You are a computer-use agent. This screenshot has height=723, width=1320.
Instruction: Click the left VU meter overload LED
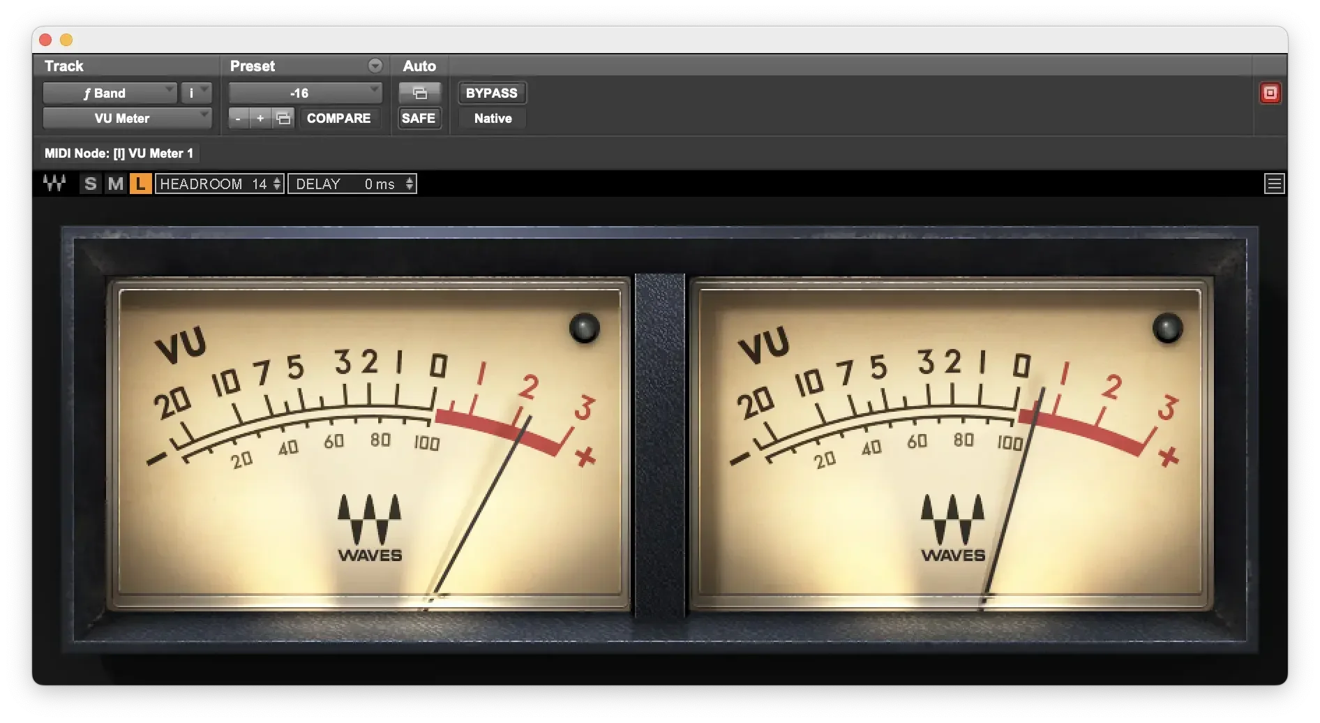584,327
